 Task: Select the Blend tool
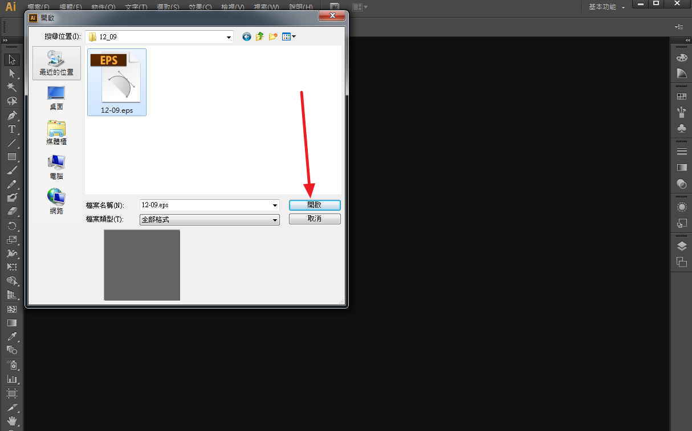pos(11,350)
